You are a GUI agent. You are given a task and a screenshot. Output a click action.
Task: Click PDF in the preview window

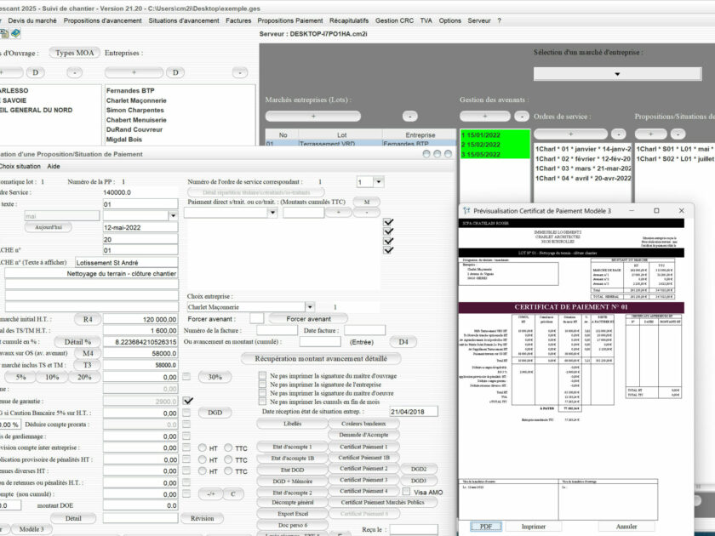pos(486,527)
